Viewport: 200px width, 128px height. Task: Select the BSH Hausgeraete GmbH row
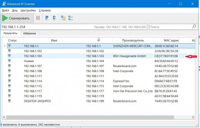pyautogui.click(x=101, y=56)
